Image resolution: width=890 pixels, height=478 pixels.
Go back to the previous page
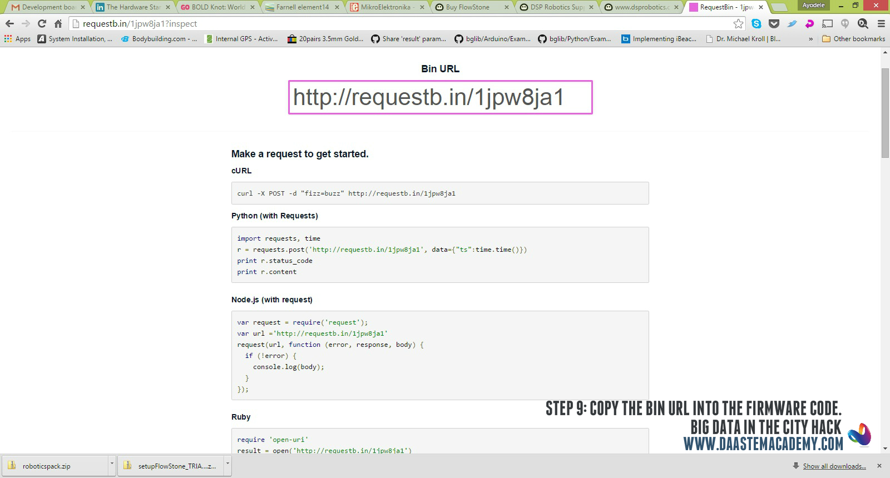tap(9, 24)
